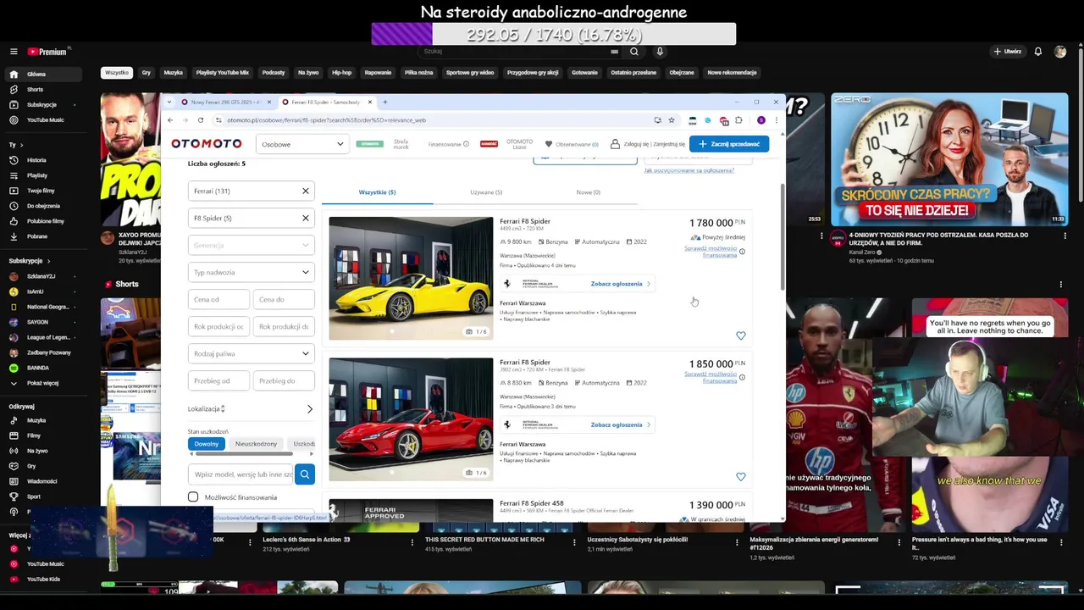1084x610 pixels.
Task: Click the Zacznij sprzedawać button
Action: 729,144
